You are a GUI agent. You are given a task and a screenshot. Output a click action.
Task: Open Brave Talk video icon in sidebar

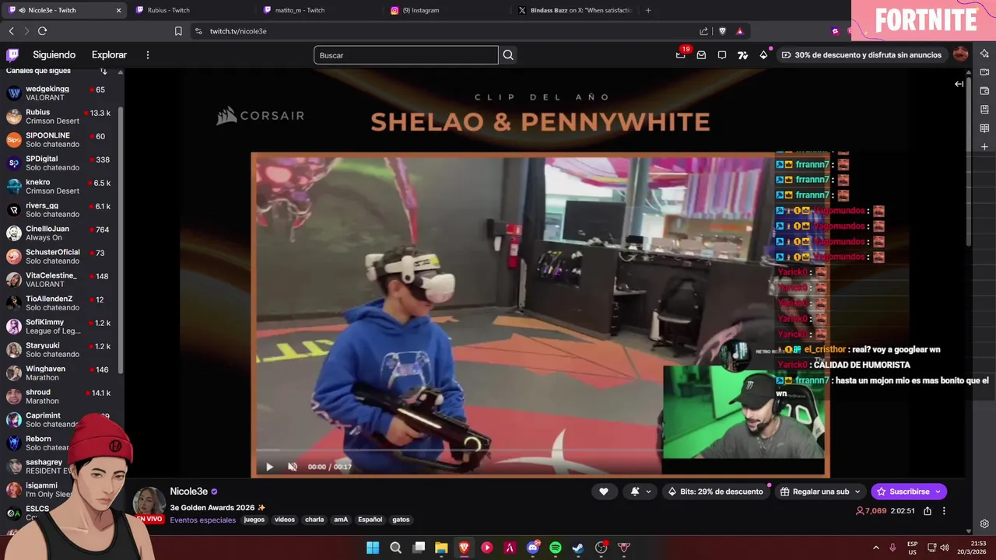point(984,72)
